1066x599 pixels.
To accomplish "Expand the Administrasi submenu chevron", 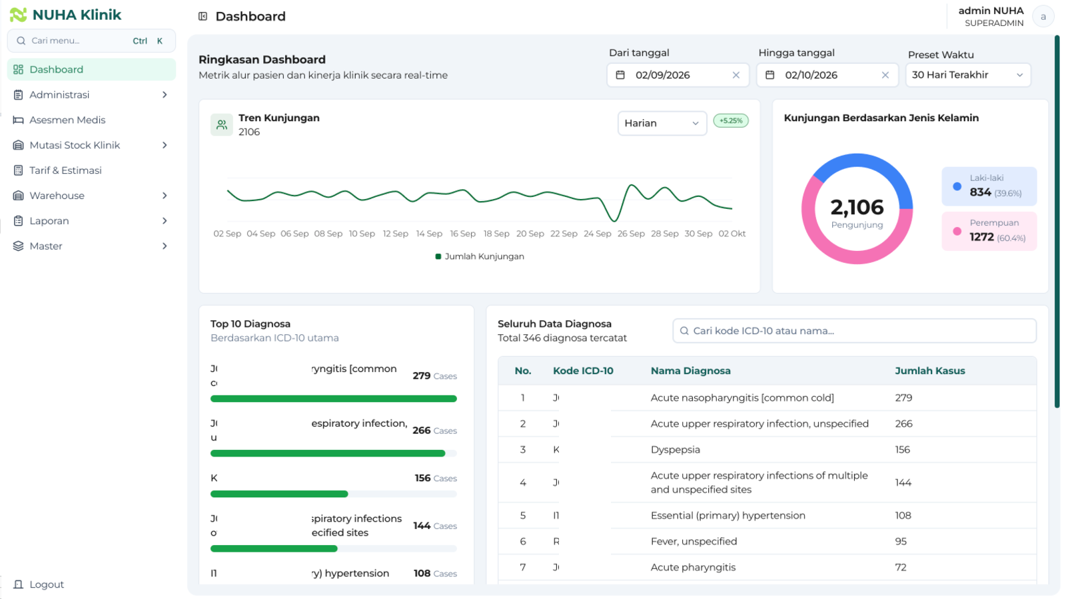I will coord(165,95).
